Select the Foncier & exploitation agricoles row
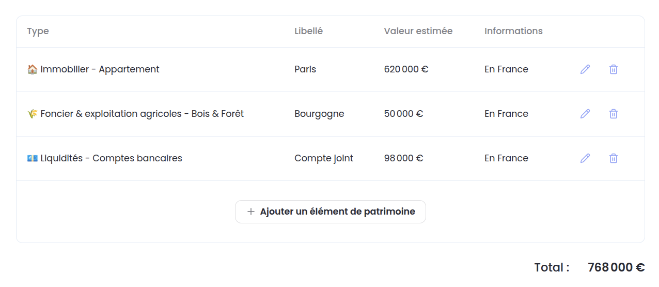 142,114
